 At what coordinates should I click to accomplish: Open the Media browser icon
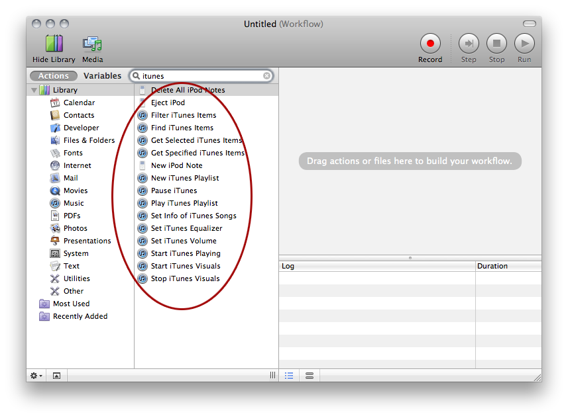[92, 44]
